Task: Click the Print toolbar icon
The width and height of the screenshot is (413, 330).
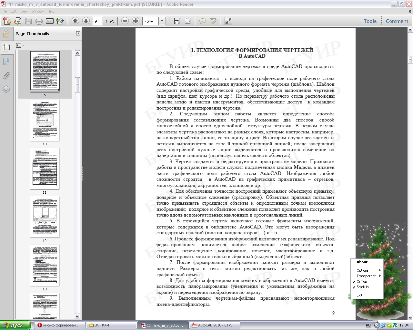Action: click(x=39, y=21)
